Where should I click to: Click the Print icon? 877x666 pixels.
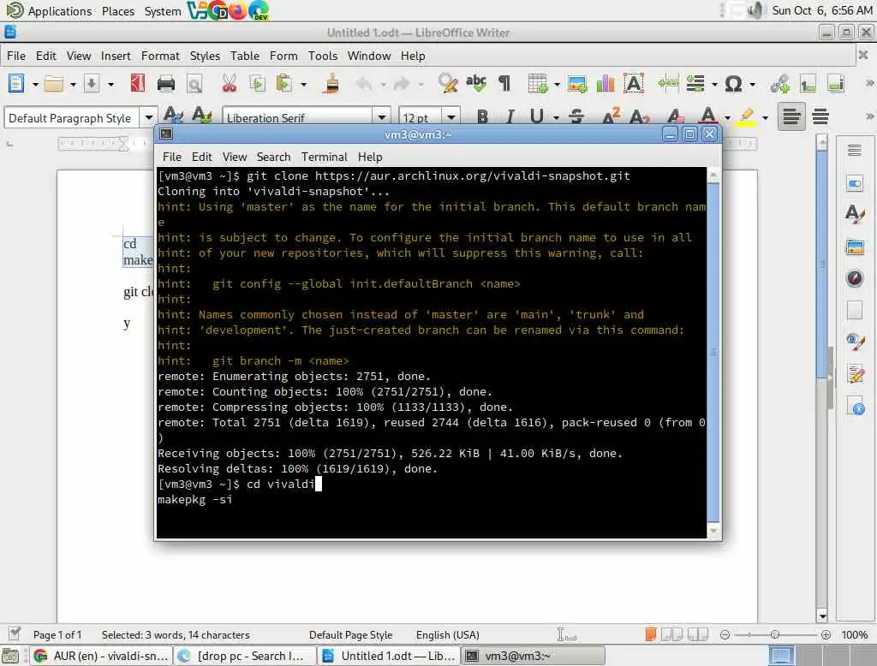pyautogui.click(x=166, y=84)
